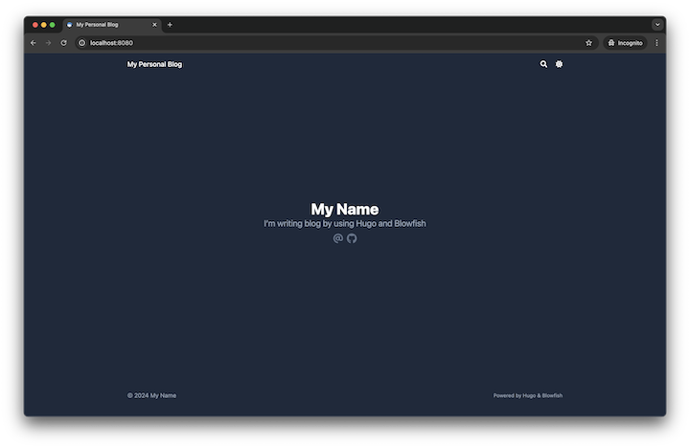
Task: Click the browser forward arrow
Action: (x=49, y=43)
